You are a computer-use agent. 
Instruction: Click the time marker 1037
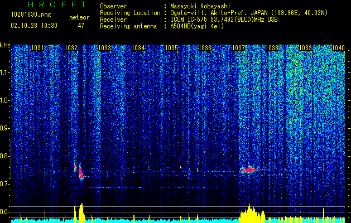pos(239,47)
